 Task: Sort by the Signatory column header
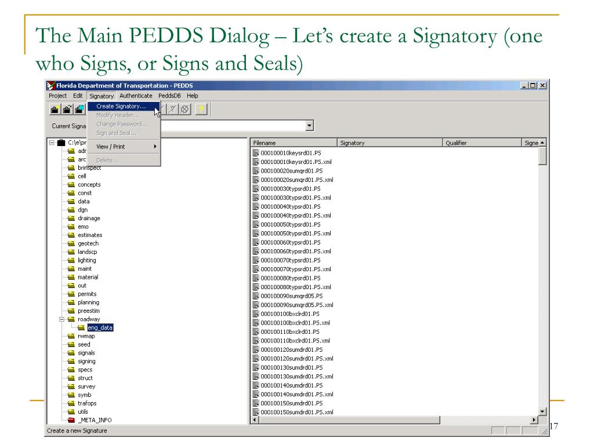pos(390,143)
